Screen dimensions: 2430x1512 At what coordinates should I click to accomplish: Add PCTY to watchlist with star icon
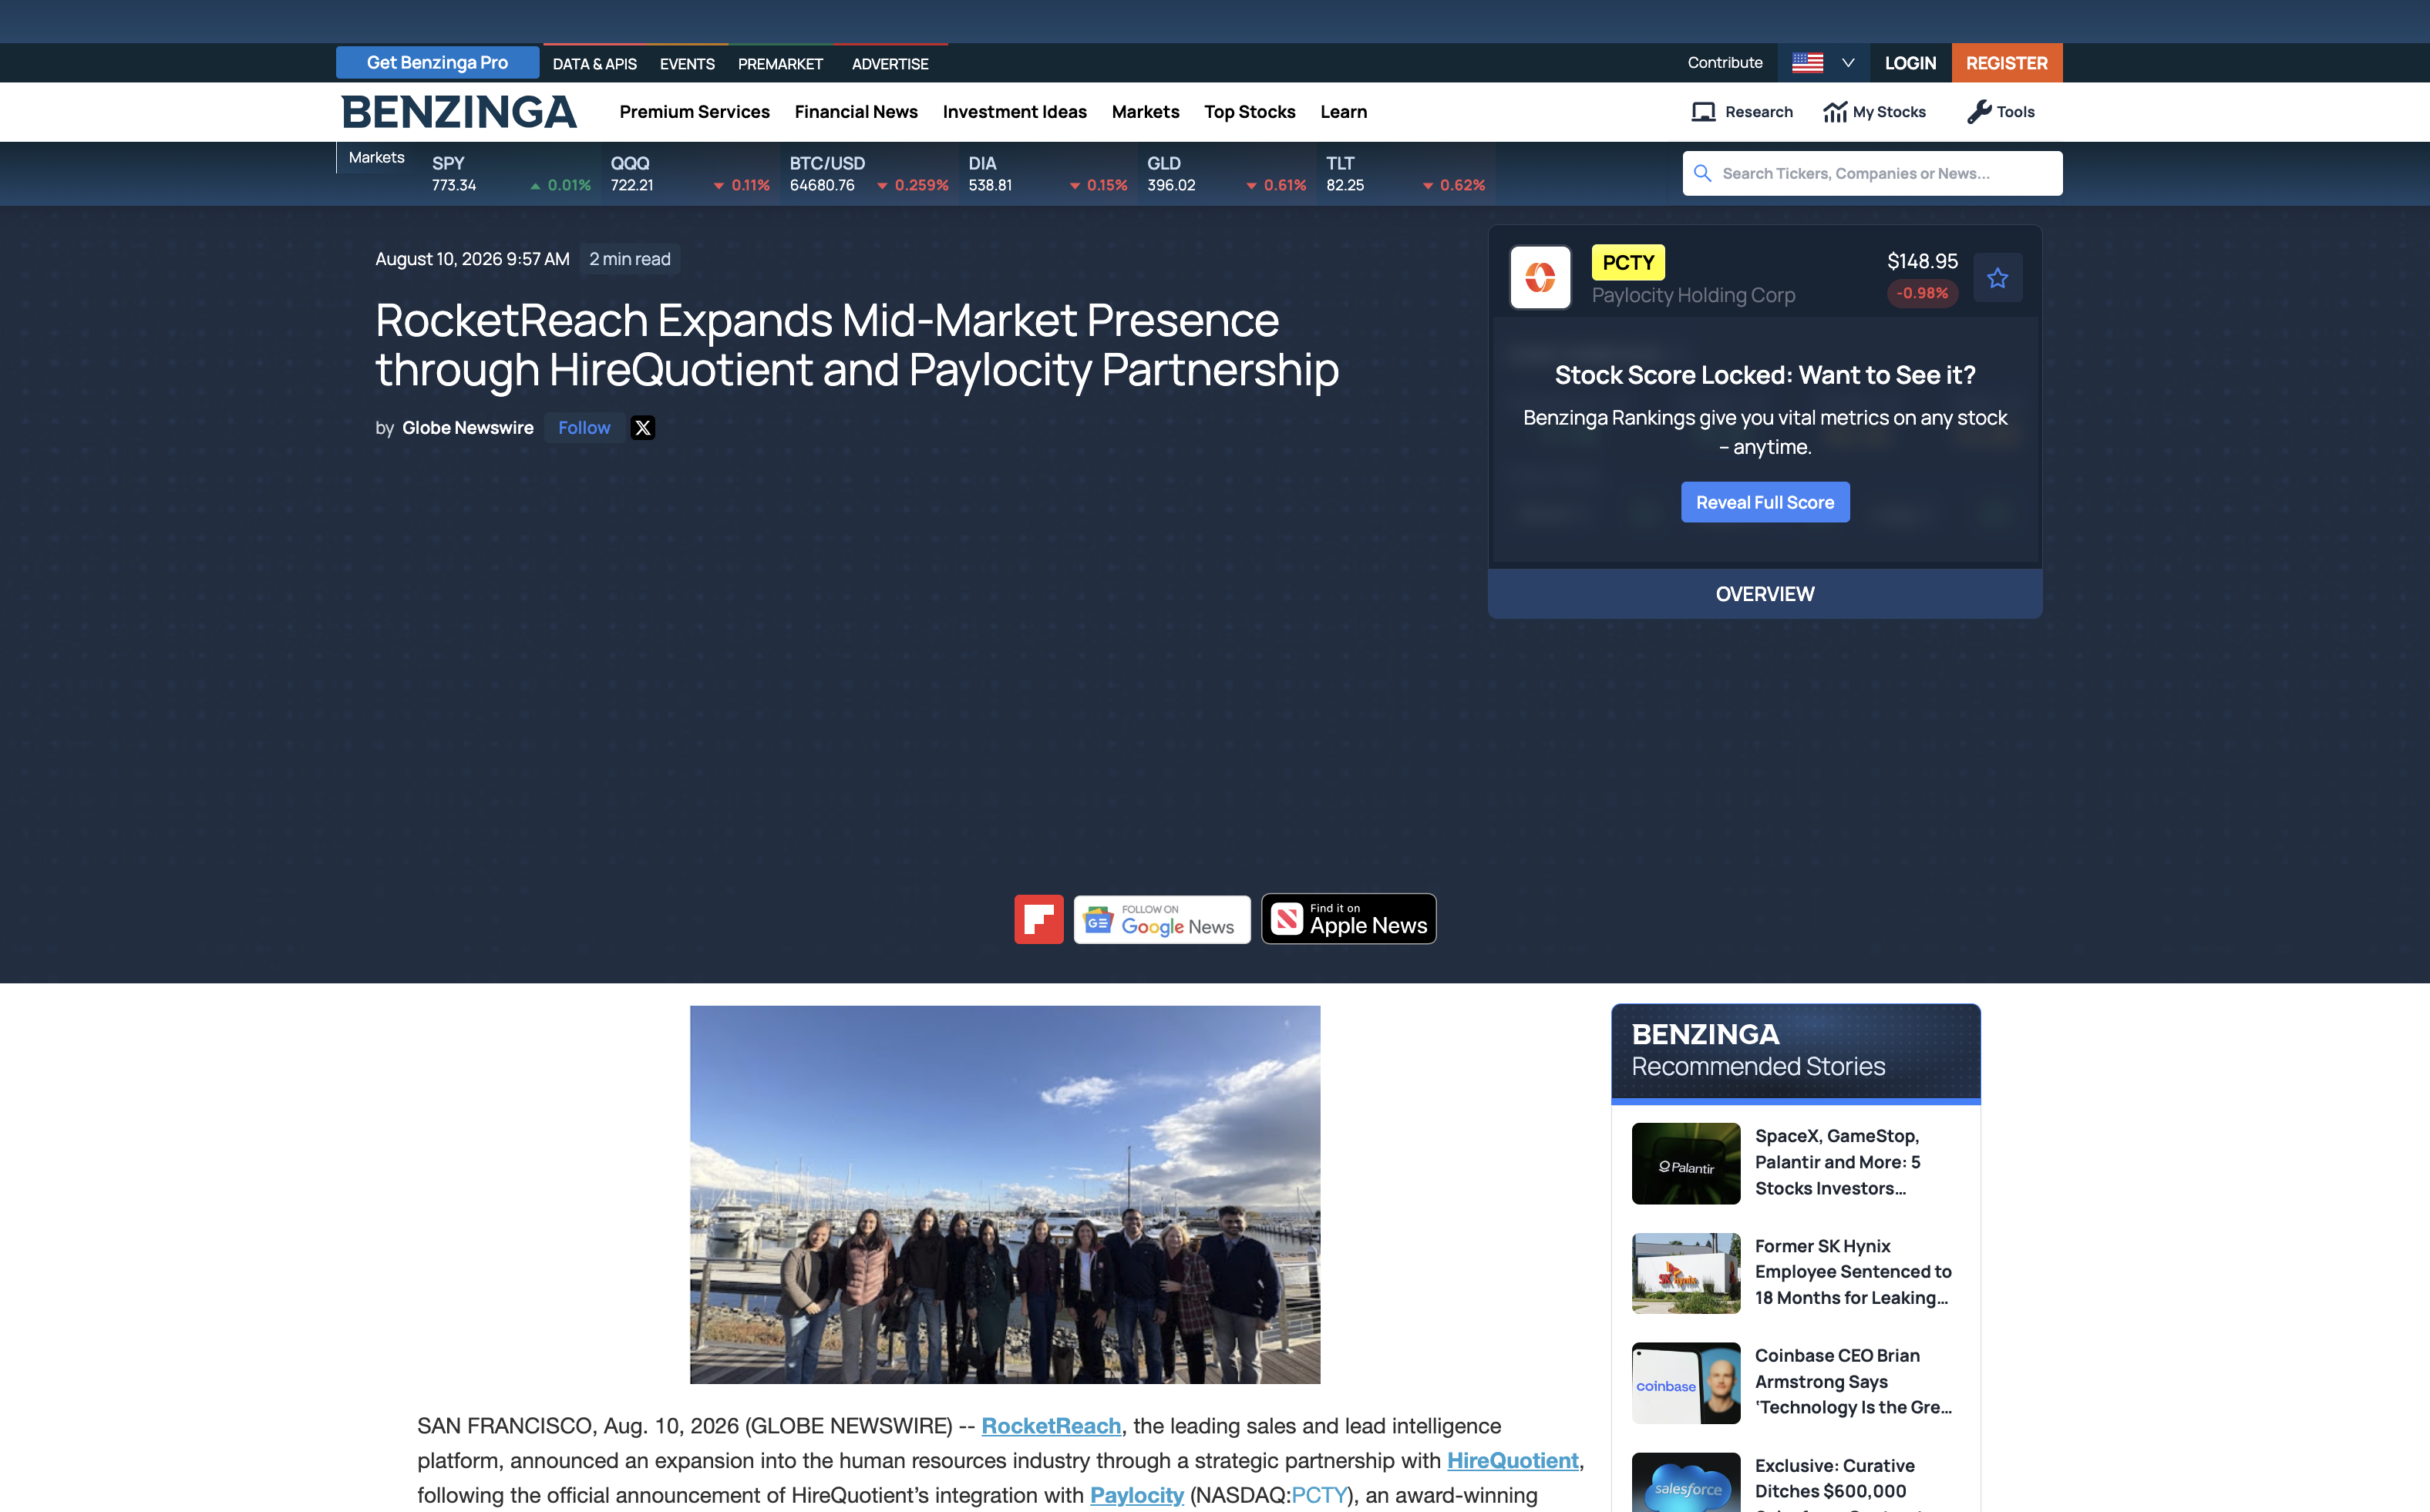pos(1998,278)
